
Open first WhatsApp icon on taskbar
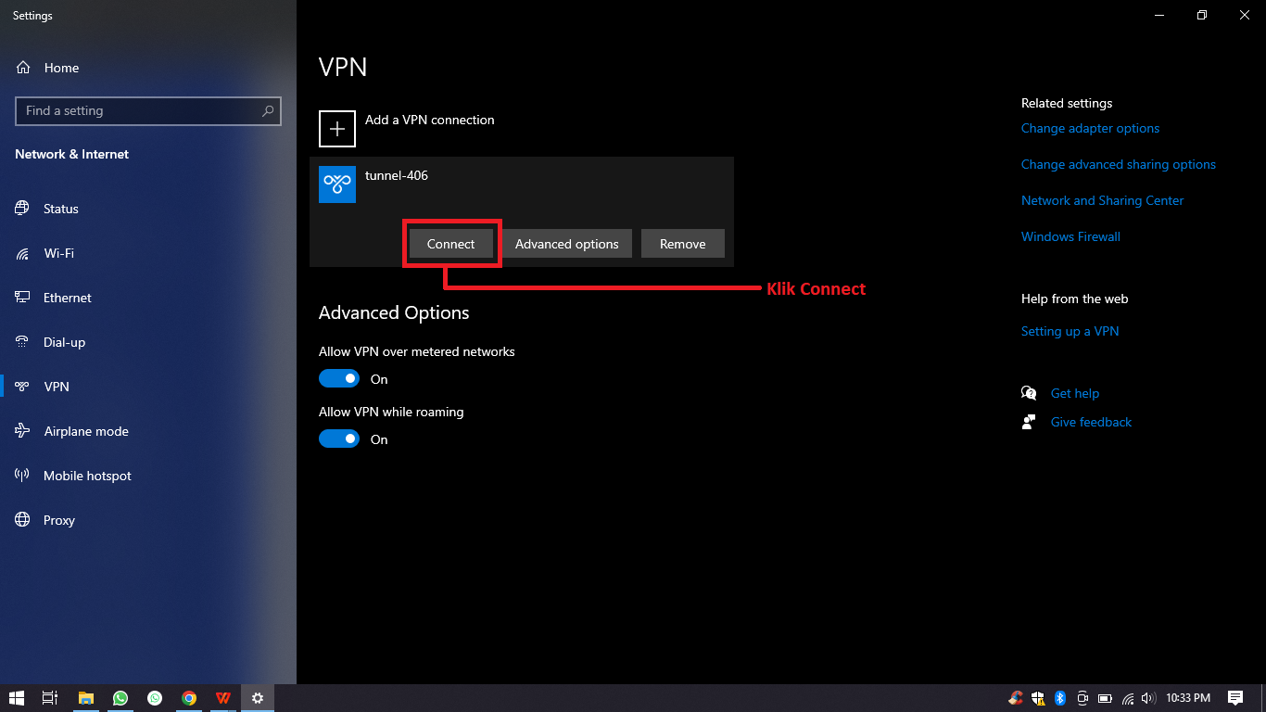pos(120,698)
